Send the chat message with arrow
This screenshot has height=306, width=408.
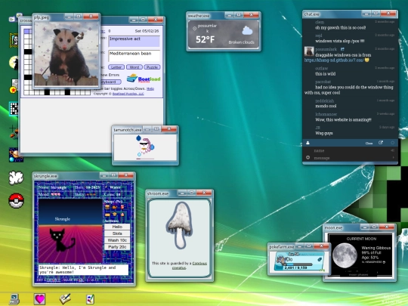[x=393, y=157]
